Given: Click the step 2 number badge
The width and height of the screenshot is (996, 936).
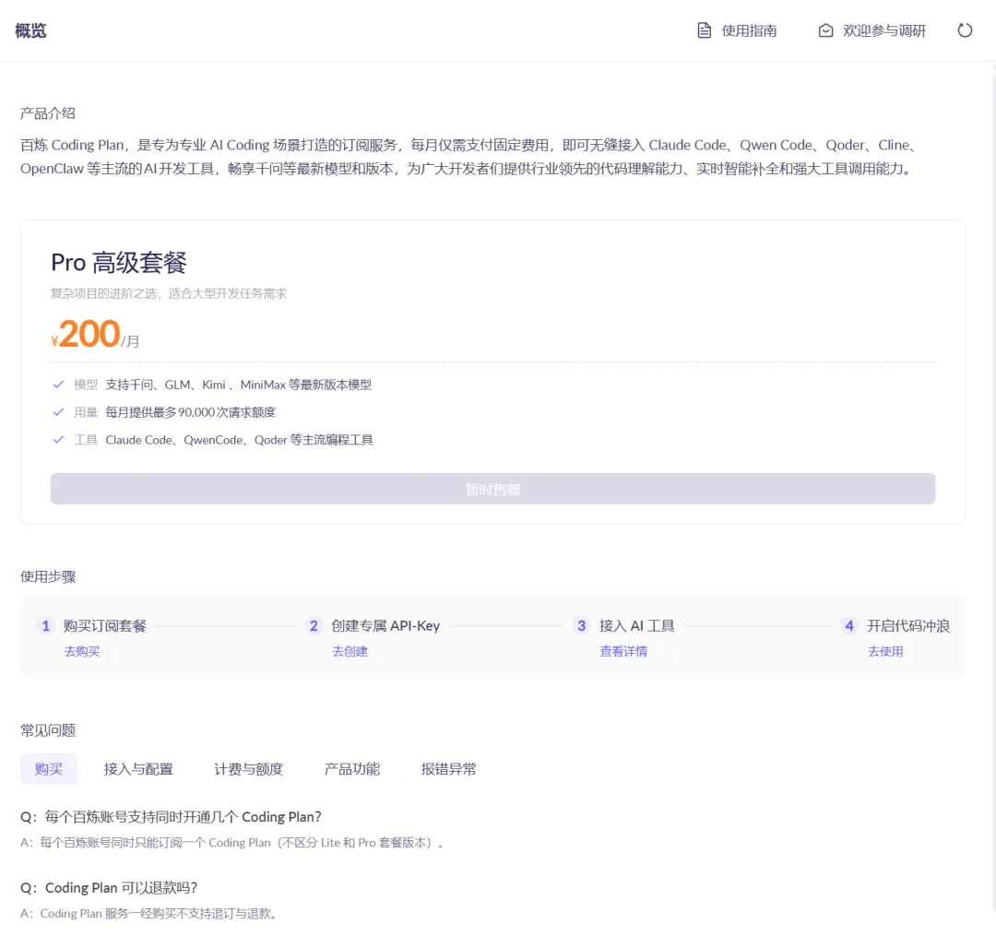Looking at the screenshot, I should 314,625.
